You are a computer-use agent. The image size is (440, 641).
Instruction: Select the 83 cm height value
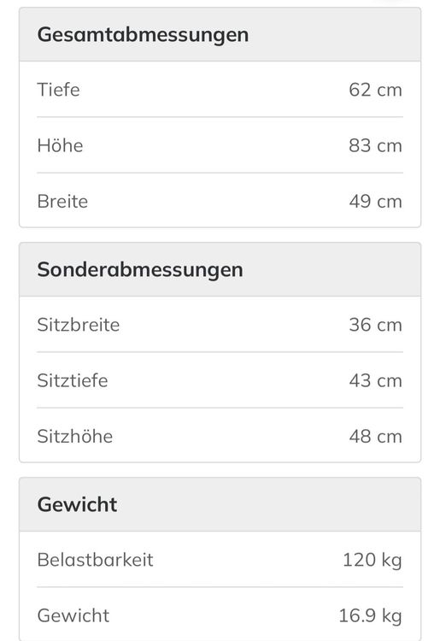pos(375,145)
